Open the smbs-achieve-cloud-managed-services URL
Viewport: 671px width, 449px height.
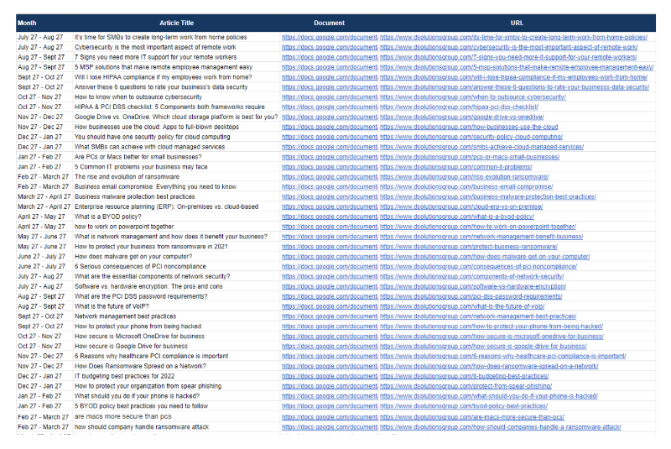pos(481,147)
